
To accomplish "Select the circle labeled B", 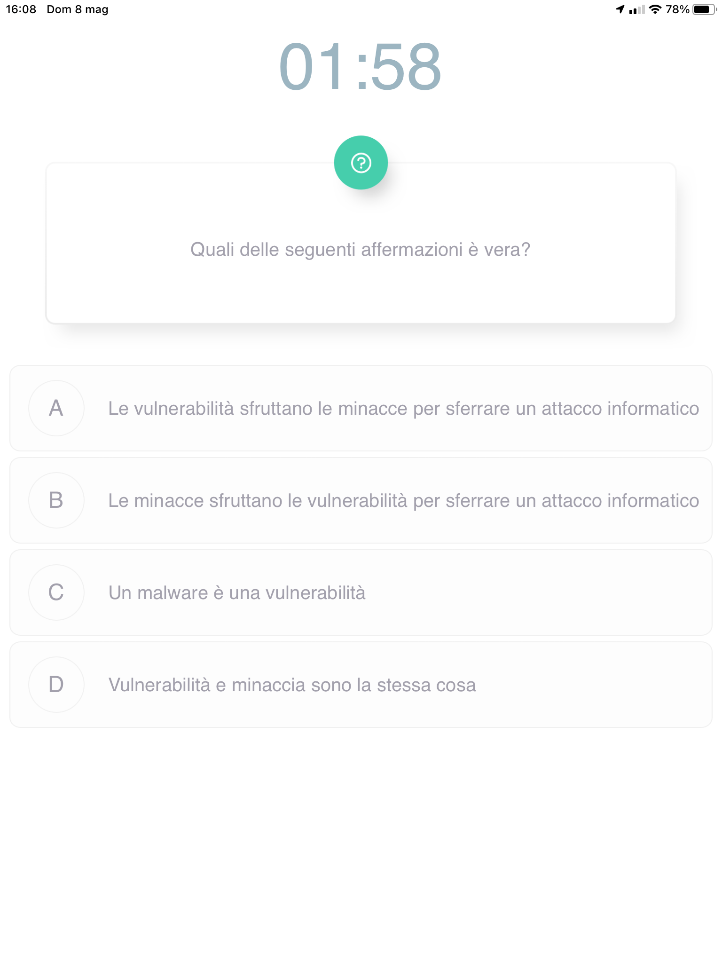I will point(56,500).
